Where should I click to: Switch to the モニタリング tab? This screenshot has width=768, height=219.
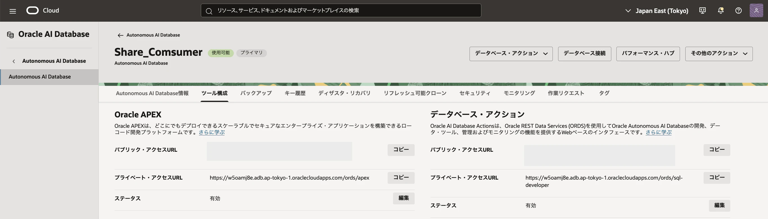(x=519, y=93)
